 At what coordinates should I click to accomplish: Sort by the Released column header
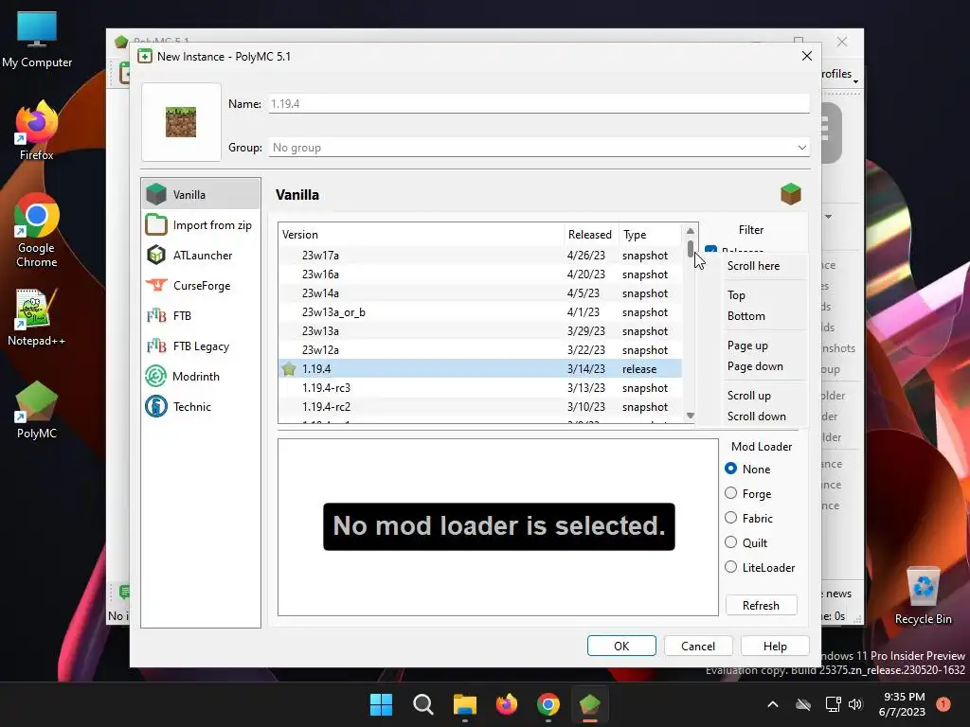point(591,235)
